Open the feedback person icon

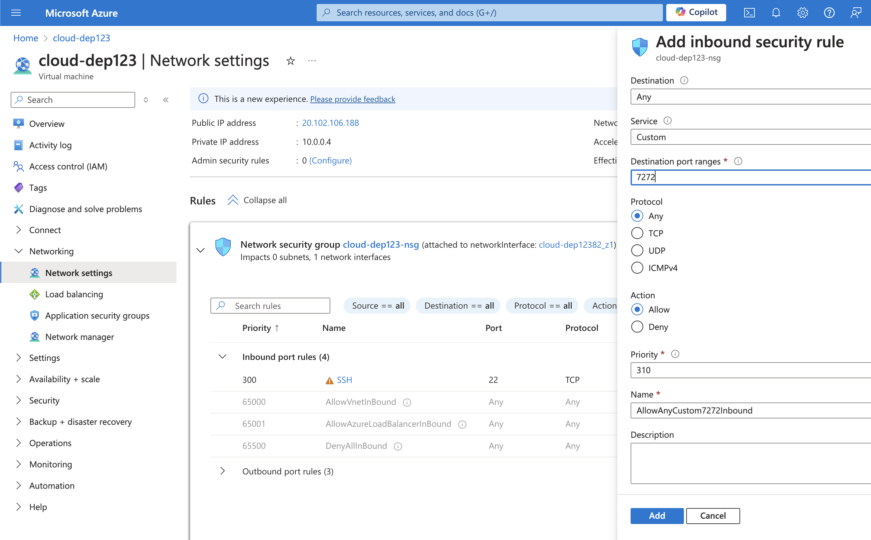(856, 13)
